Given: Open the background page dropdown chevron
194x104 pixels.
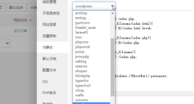Looking at the screenshot, I should (7, 43).
